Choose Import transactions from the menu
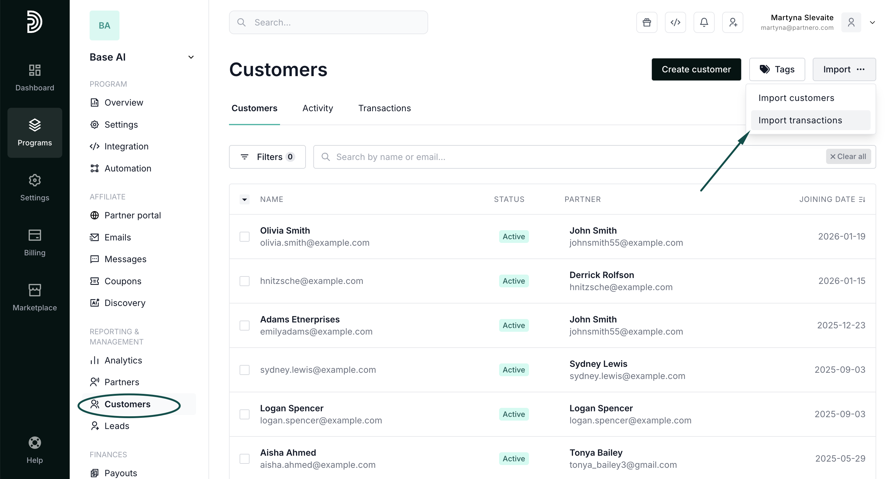 coord(800,121)
